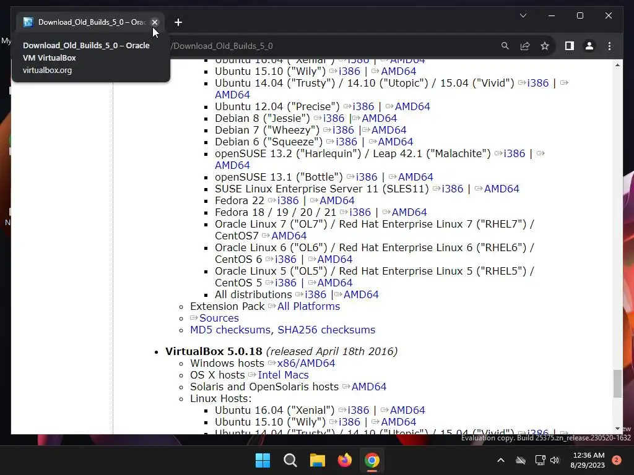Launch Firefox from taskbar

coord(344,460)
